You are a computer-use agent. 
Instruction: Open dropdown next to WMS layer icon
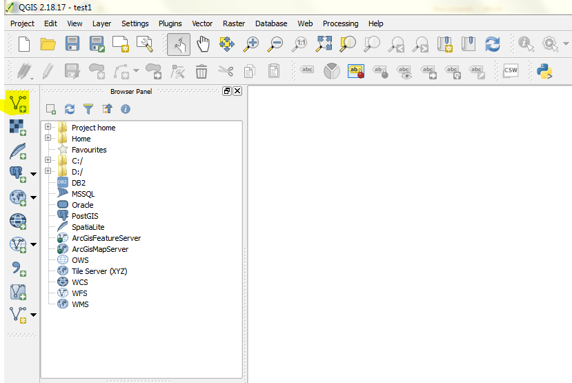click(x=33, y=197)
